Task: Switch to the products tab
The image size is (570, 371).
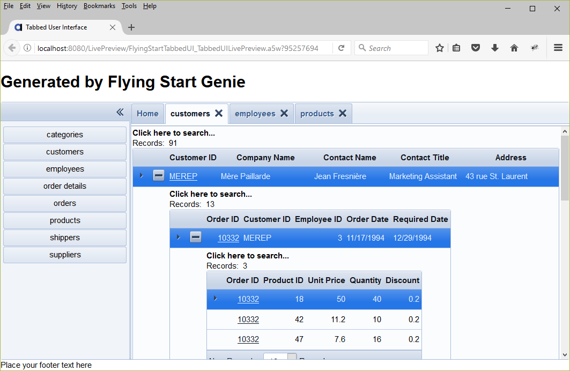Action: coord(316,113)
